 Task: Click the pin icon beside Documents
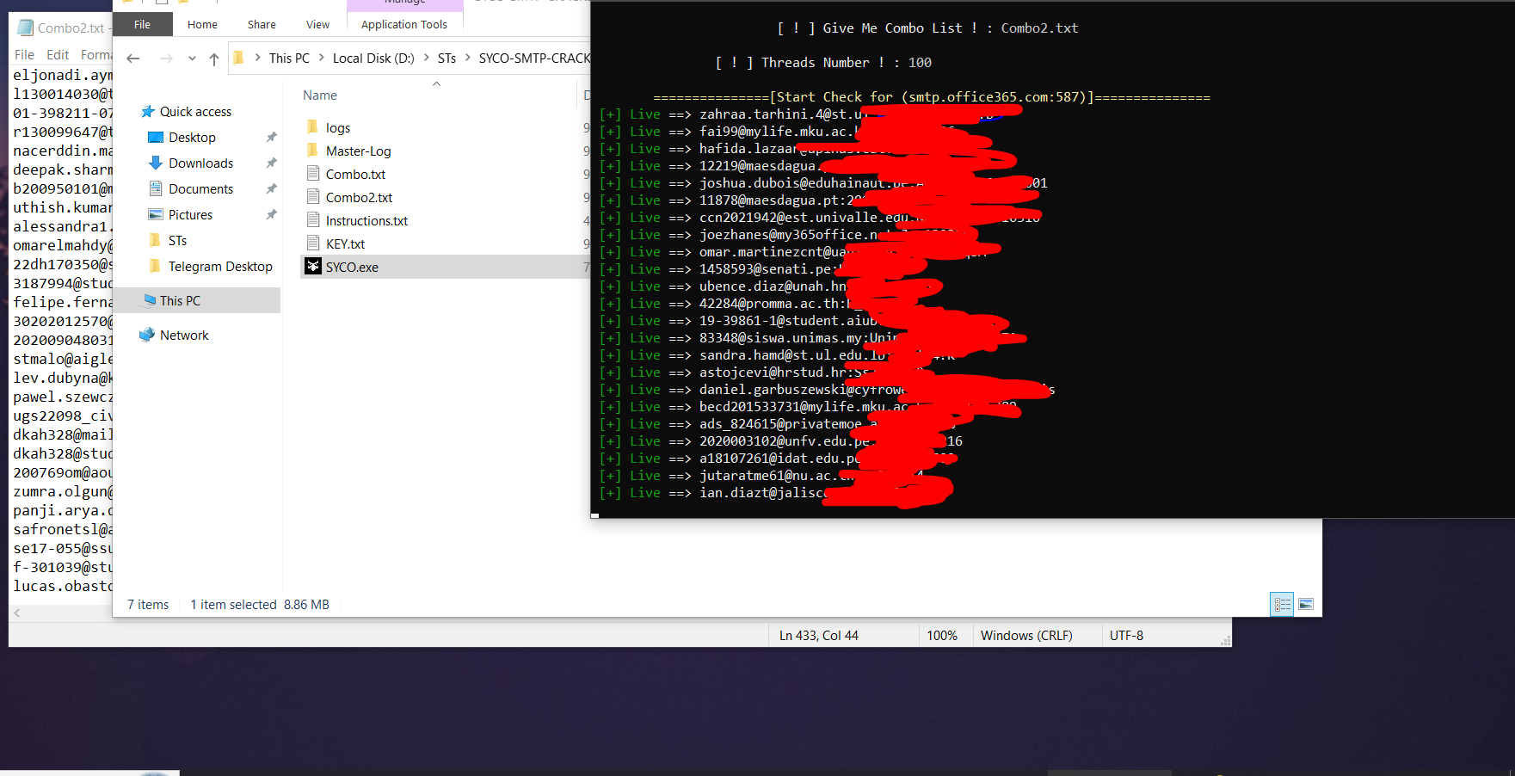pyautogui.click(x=272, y=189)
